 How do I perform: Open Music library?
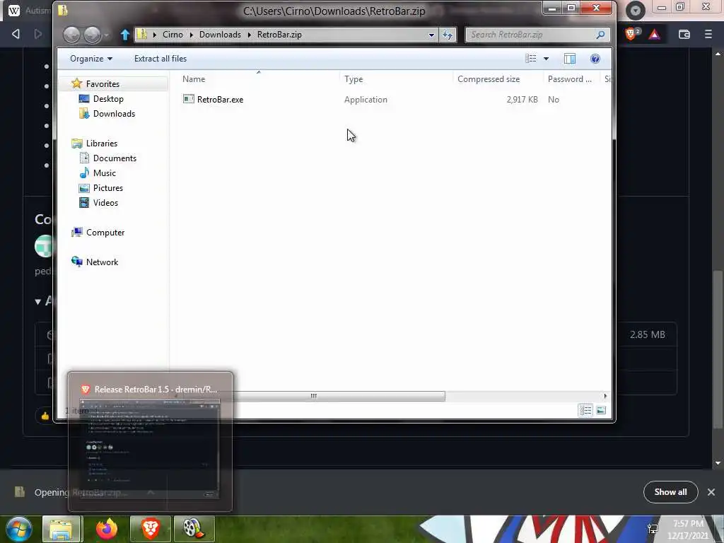point(105,173)
